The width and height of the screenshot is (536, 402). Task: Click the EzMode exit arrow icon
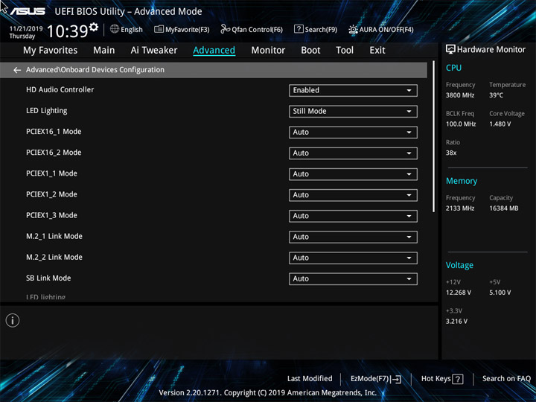pos(396,379)
